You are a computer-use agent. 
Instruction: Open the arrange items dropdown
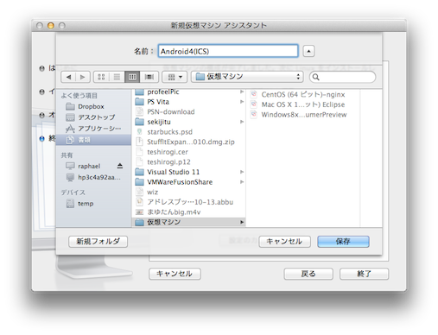(175, 77)
